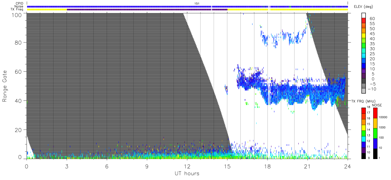Pick the red 17-18 MHz TX FRQ swatch
This screenshot has height=180, width=391.
(x=363, y=111)
